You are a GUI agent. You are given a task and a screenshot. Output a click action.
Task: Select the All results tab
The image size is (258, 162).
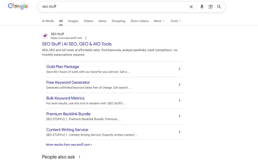pos(61,21)
